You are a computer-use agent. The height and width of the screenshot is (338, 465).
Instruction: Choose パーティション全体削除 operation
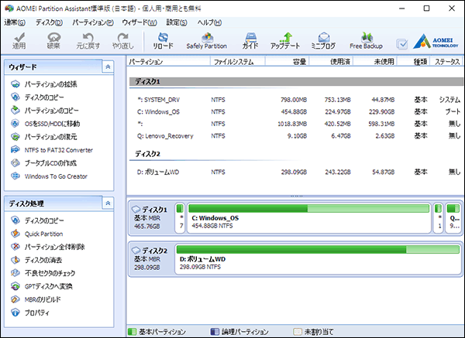click(48, 247)
